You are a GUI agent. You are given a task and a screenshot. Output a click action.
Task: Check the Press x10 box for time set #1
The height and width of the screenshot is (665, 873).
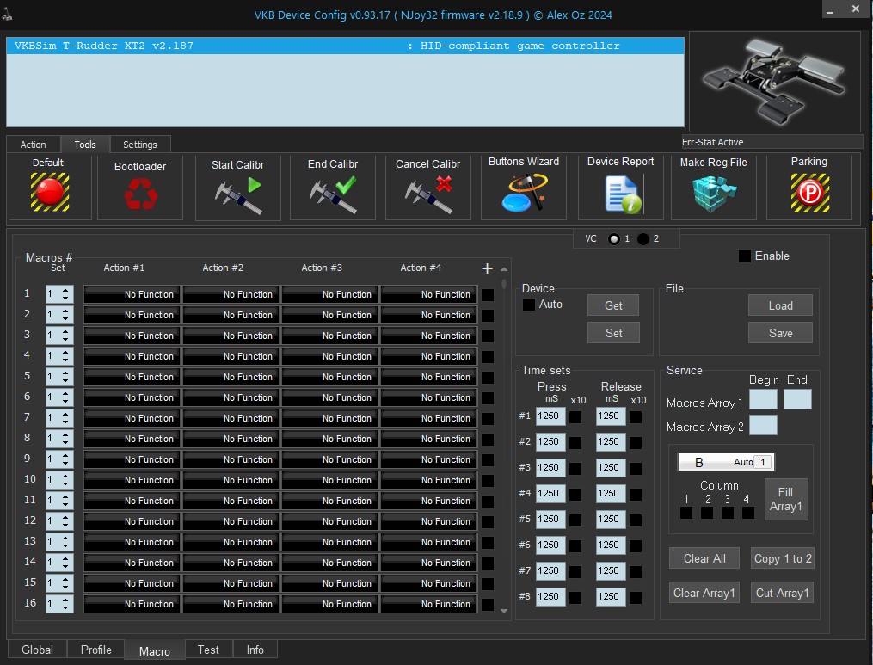(x=575, y=417)
